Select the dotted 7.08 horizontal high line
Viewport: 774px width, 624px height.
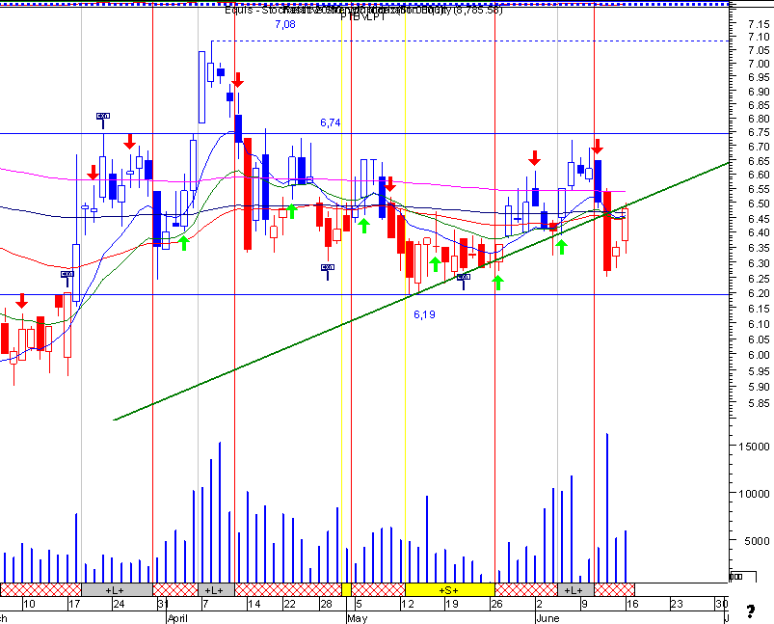tap(469, 41)
